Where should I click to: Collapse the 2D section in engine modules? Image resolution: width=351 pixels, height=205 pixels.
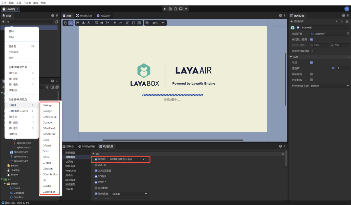[x=93, y=154]
